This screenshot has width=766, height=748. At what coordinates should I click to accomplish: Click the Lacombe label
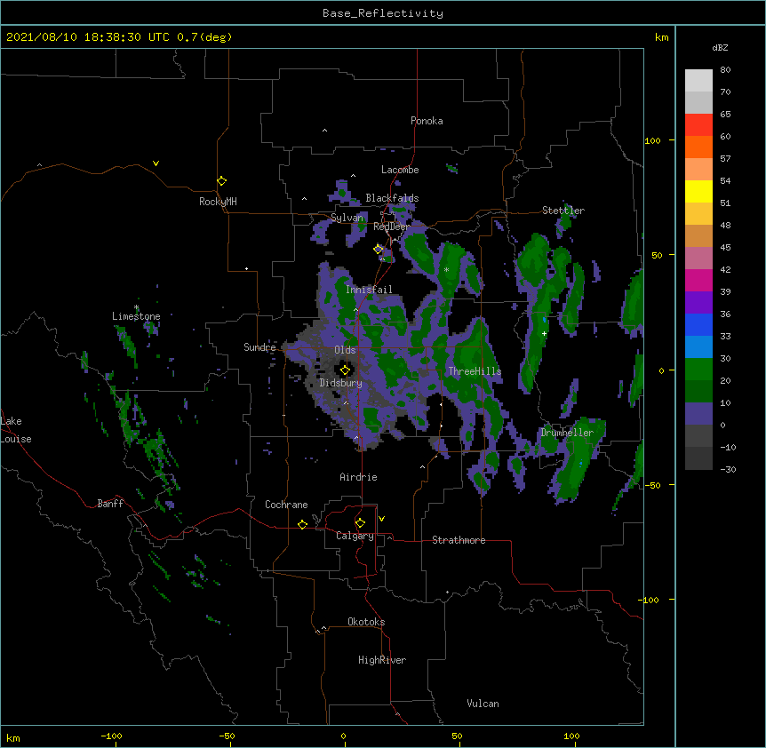[x=400, y=170]
